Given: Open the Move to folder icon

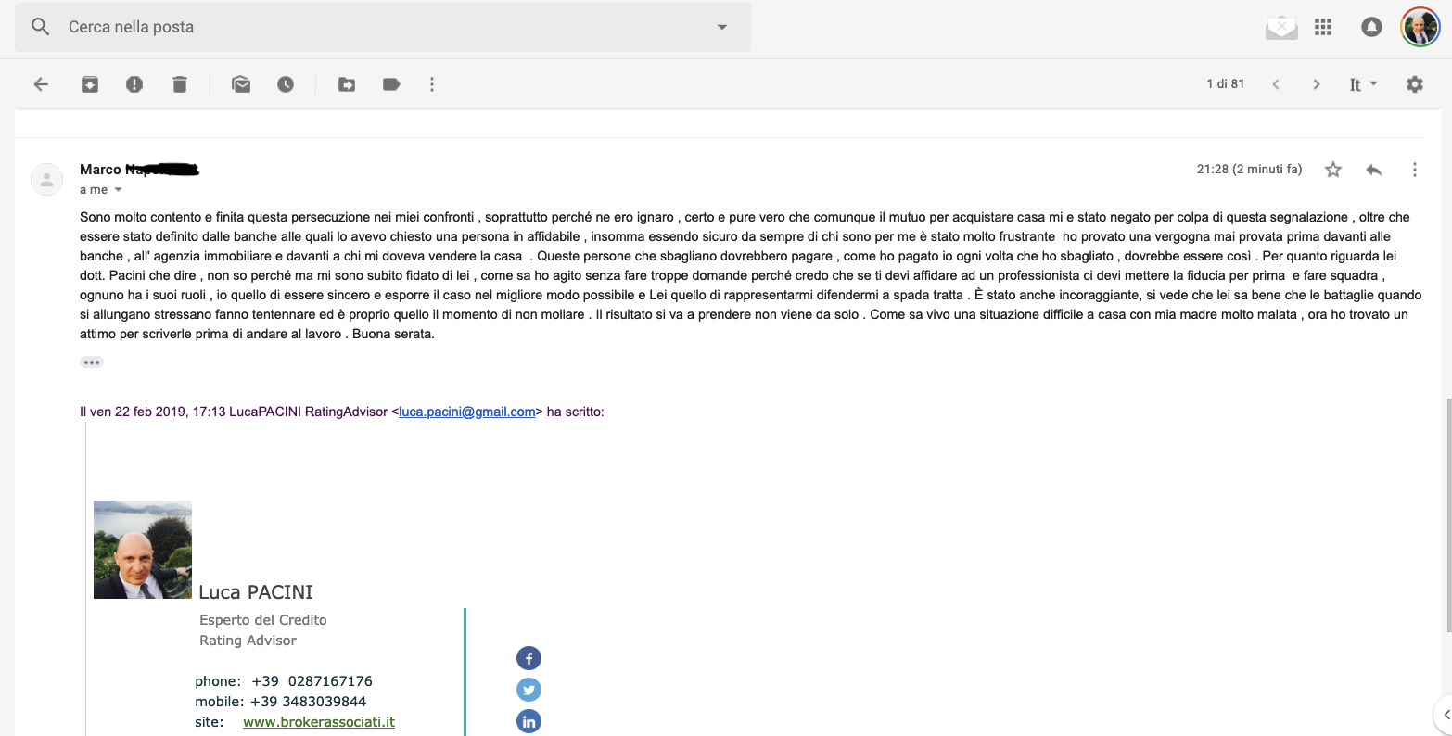Looking at the screenshot, I should pos(347,84).
